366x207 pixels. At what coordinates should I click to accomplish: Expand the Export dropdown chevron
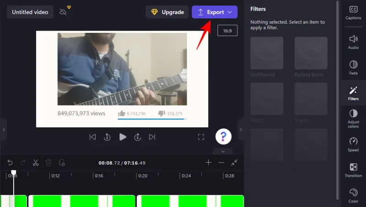(230, 12)
